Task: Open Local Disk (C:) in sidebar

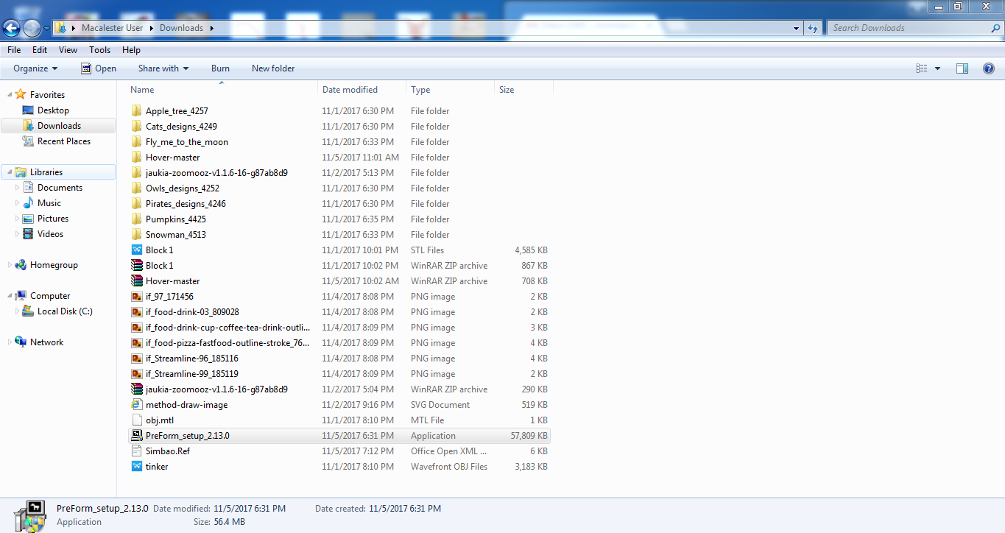Action: 65,311
